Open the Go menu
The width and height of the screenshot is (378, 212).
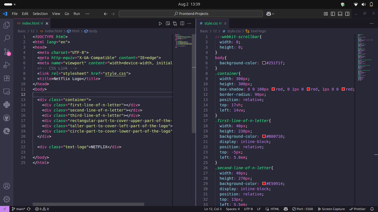[x=67, y=14]
